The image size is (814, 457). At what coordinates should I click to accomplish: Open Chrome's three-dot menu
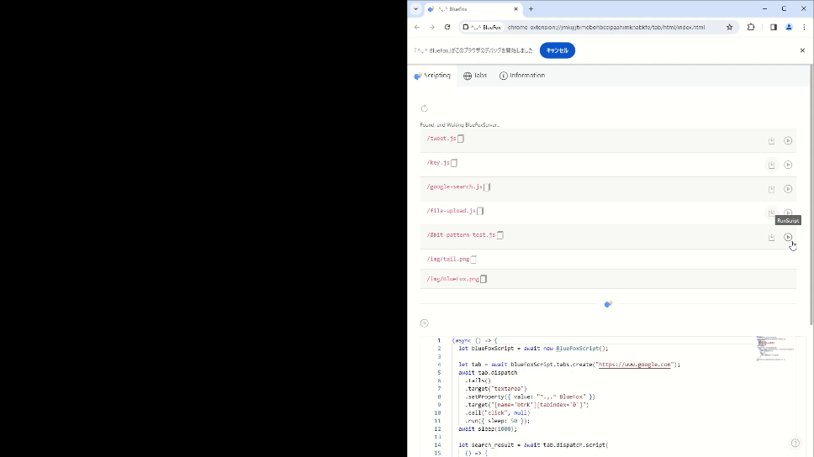(803, 27)
